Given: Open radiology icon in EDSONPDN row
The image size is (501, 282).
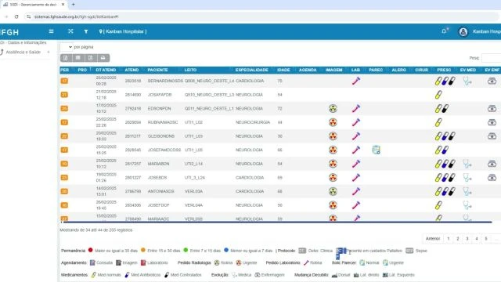Looking at the screenshot, I should (333, 108).
